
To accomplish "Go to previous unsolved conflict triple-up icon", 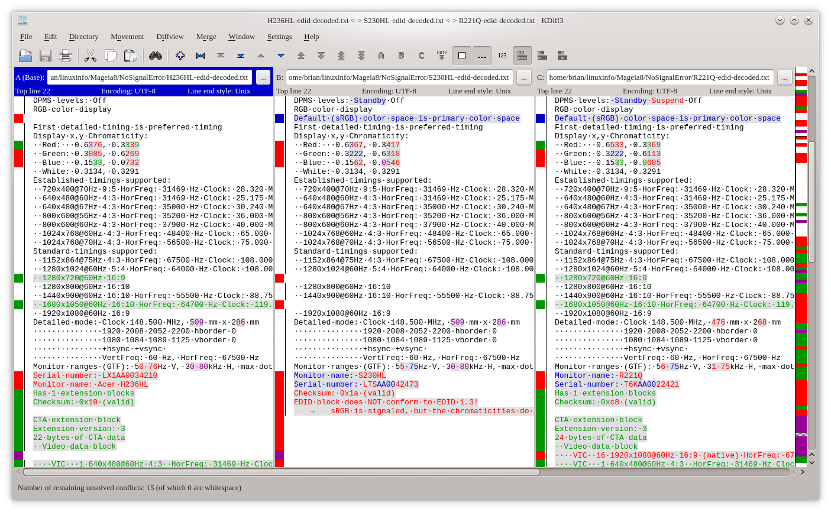I will 341,56.
